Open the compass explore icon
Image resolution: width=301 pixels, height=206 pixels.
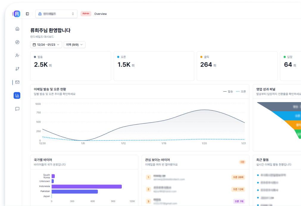(x=17, y=42)
